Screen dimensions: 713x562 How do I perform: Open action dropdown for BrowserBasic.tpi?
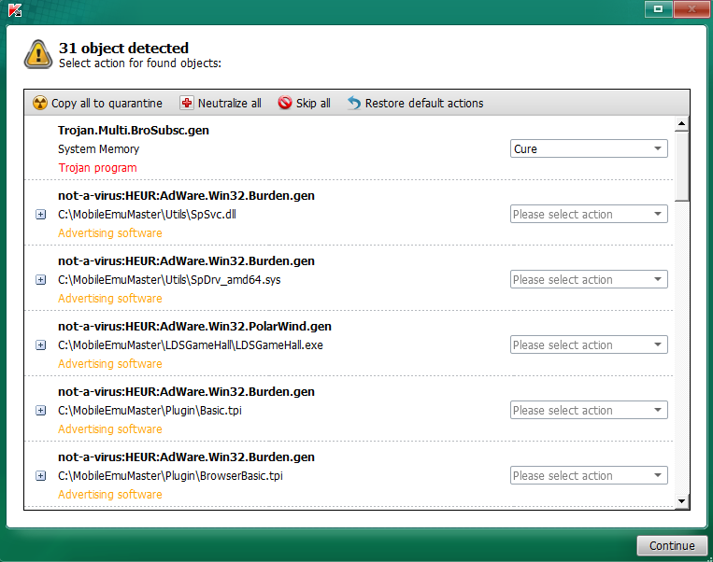589,476
